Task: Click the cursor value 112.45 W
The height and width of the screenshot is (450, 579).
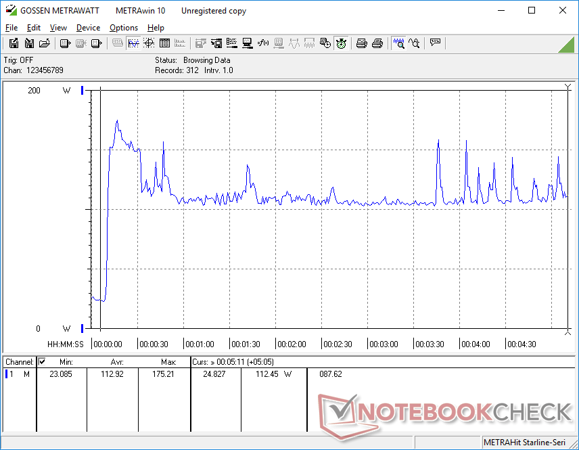Action: point(274,374)
